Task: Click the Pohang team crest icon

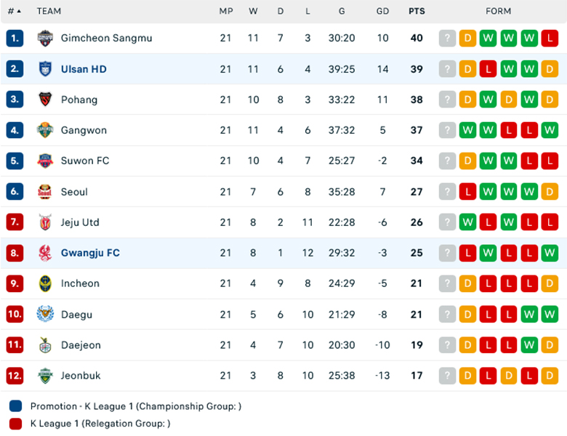Action: [x=45, y=100]
